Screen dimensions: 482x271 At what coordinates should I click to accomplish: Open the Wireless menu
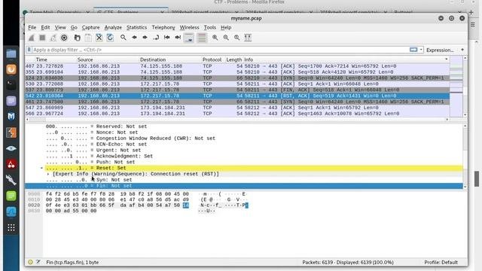(x=189, y=27)
